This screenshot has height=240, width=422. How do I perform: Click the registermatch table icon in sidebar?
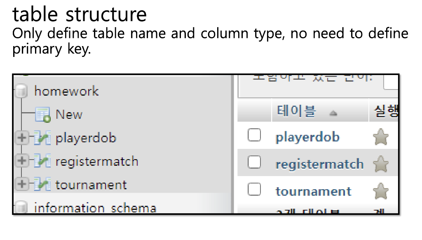(x=42, y=161)
